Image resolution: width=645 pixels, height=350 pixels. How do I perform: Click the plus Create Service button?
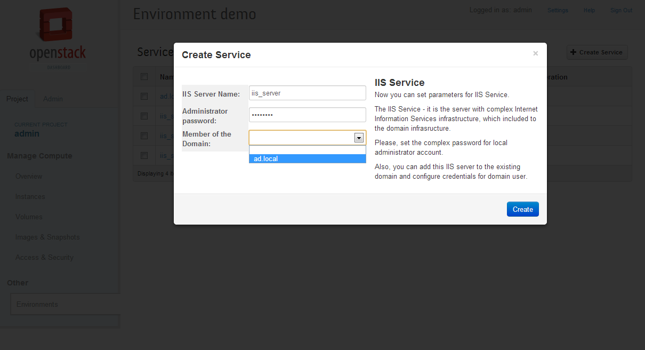click(x=596, y=52)
